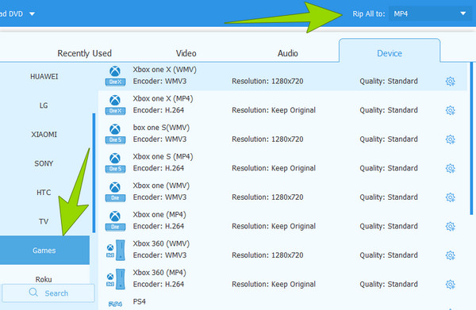Click Resolution: 1280x720 of Xbox 360 (WMV)
This screenshot has width=476, height=310.
tap(267, 255)
